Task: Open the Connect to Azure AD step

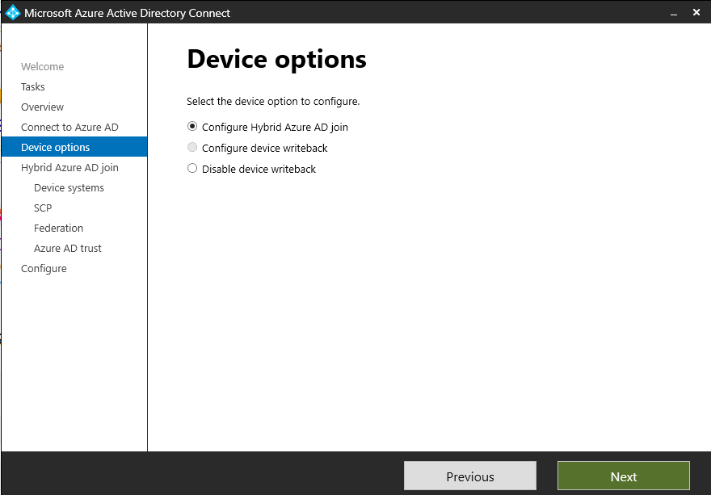Action: click(x=69, y=128)
